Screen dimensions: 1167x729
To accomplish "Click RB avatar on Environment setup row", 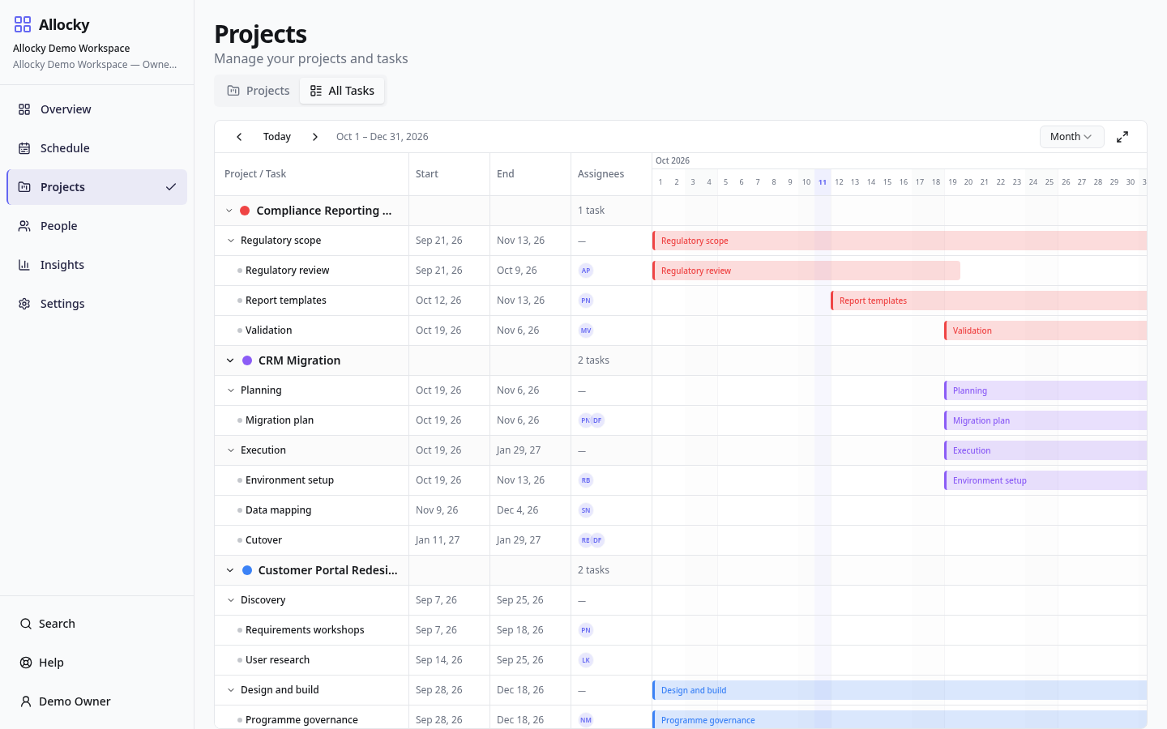I will coord(586,480).
